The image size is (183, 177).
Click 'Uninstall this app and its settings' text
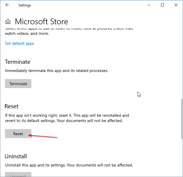(69, 165)
